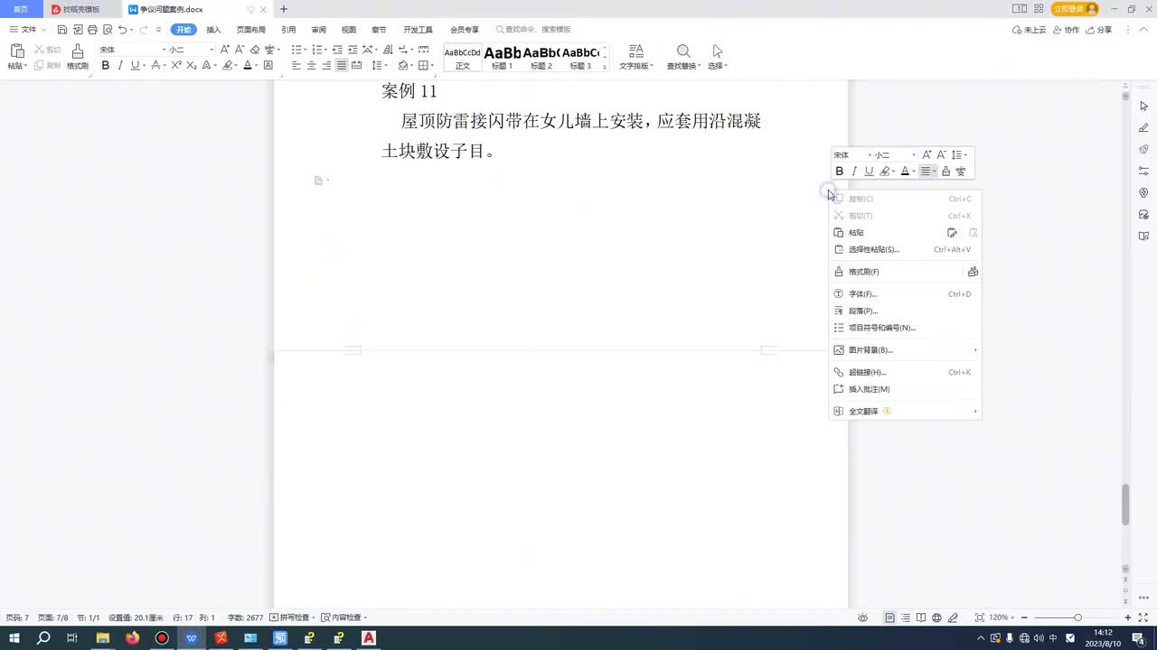Increase font size in the ribbon
The image size is (1157, 650).
click(225, 50)
